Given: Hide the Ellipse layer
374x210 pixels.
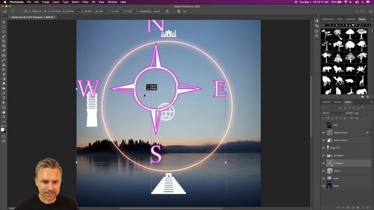Looking at the screenshot, I should (x=324, y=132).
